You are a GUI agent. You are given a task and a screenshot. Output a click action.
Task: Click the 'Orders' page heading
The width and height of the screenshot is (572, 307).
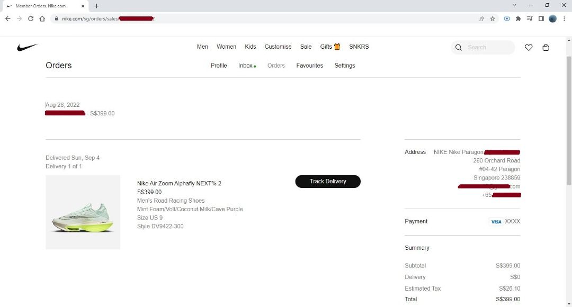[x=59, y=66]
